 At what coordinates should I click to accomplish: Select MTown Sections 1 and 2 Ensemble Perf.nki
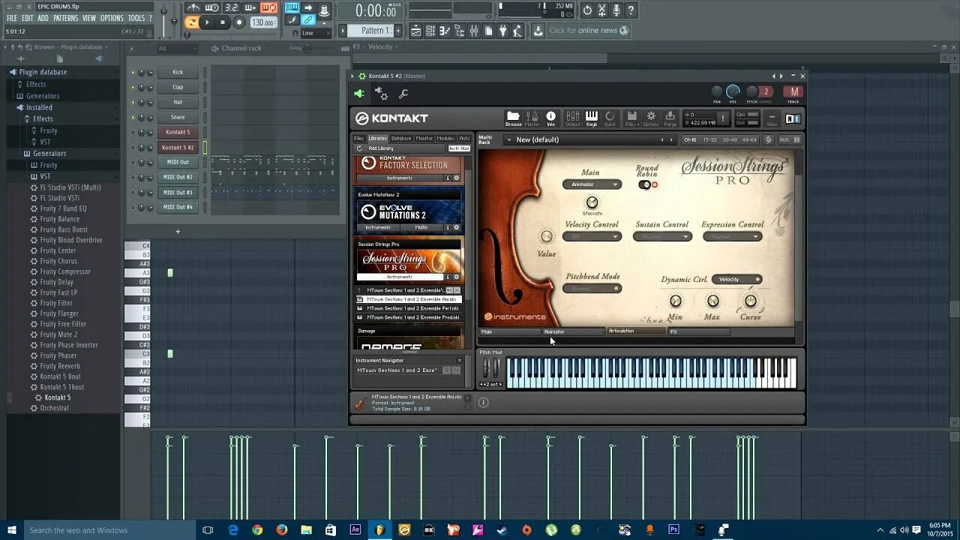pyautogui.click(x=409, y=308)
